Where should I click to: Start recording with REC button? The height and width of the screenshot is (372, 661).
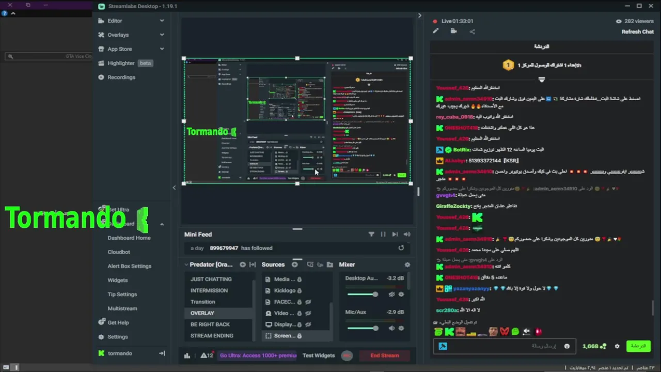347,355
